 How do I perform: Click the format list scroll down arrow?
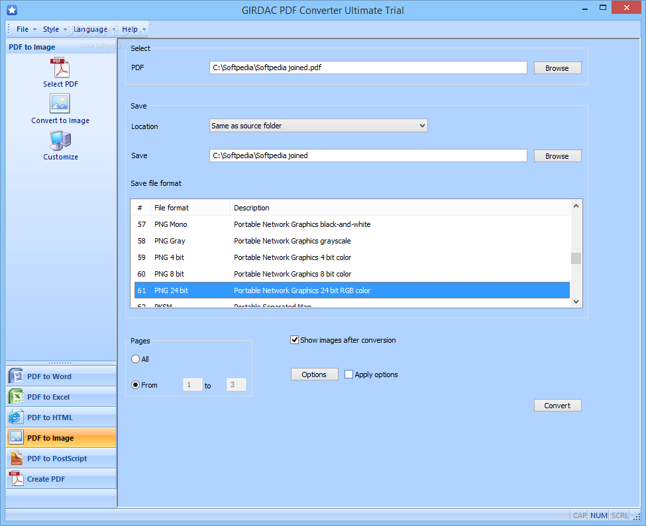[x=576, y=302]
